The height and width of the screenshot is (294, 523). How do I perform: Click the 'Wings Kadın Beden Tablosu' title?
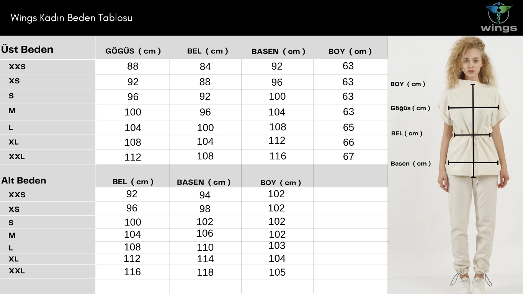[72, 18]
